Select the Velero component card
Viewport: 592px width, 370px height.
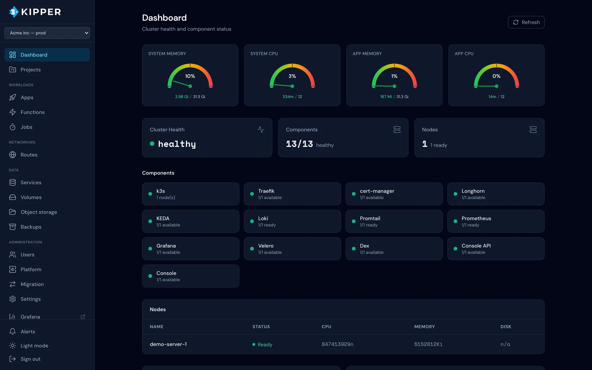coord(292,249)
